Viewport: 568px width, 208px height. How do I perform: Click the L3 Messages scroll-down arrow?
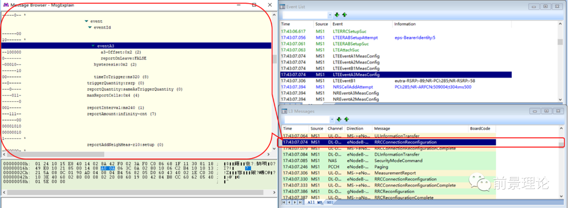pyautogui.click(x=561, y=196)
